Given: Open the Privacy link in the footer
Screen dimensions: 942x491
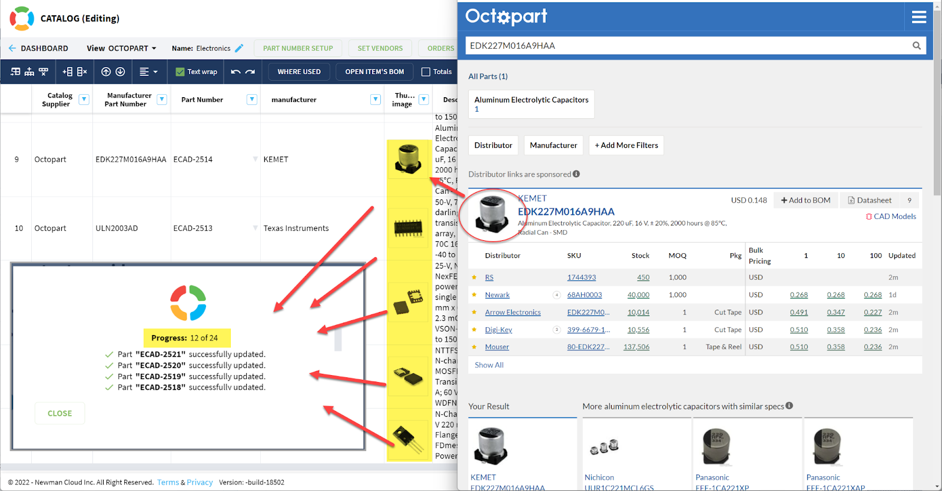Looking at the screenshot, I should tap(200, 482).
